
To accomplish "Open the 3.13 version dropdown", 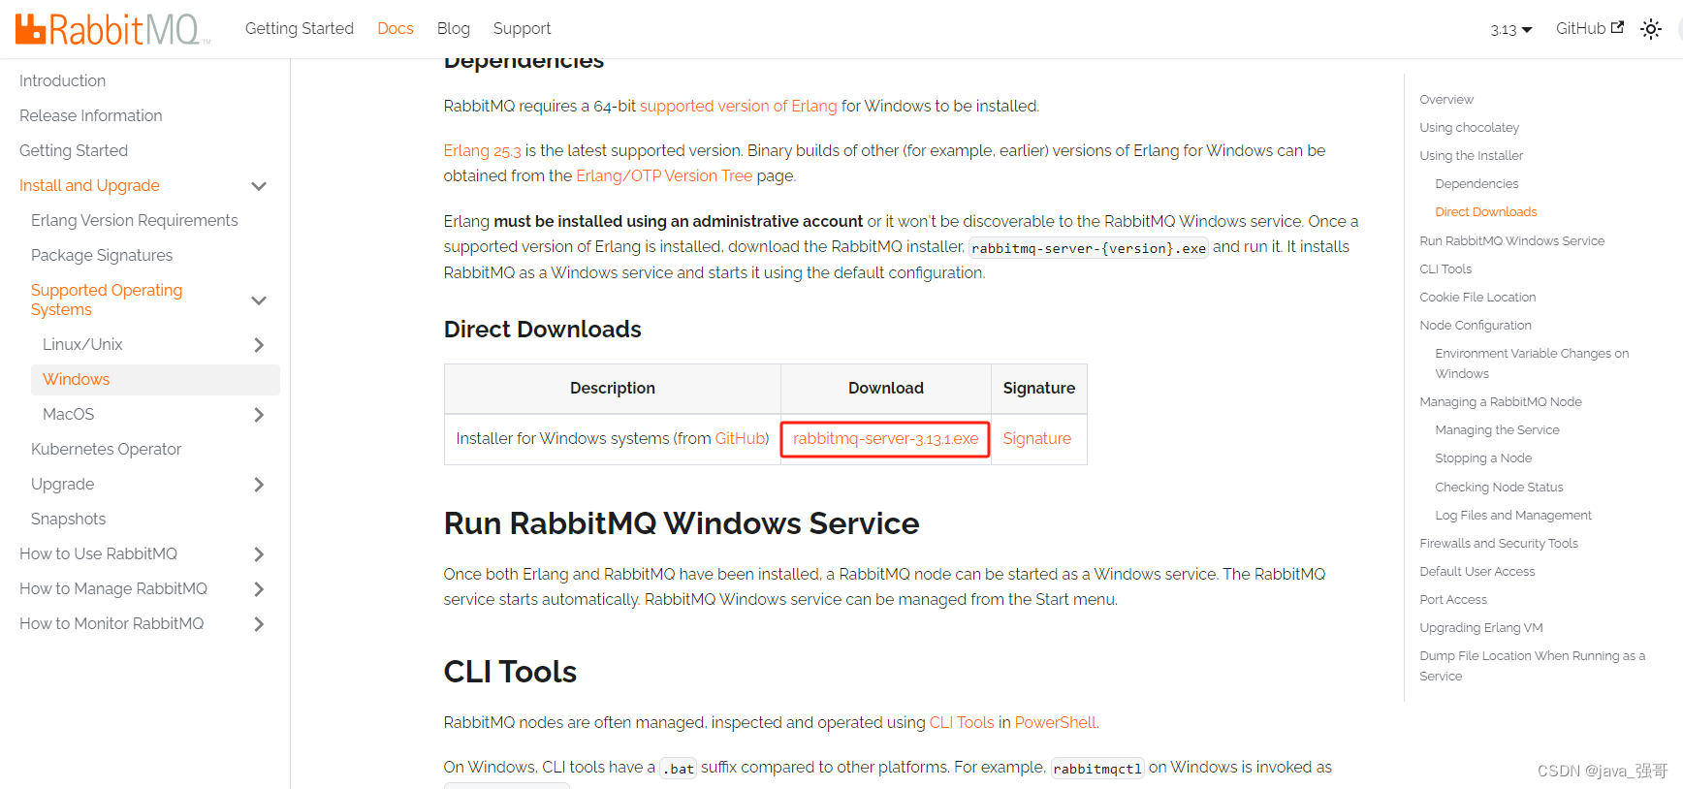I will pyautogui.click(x=1511, y=30).
